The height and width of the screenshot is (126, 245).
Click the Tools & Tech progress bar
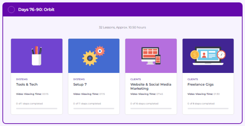click(x=37, y=109)
